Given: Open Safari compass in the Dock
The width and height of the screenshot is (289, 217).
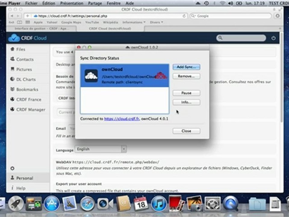Looking at the screenshot, I should coord(87,204).
